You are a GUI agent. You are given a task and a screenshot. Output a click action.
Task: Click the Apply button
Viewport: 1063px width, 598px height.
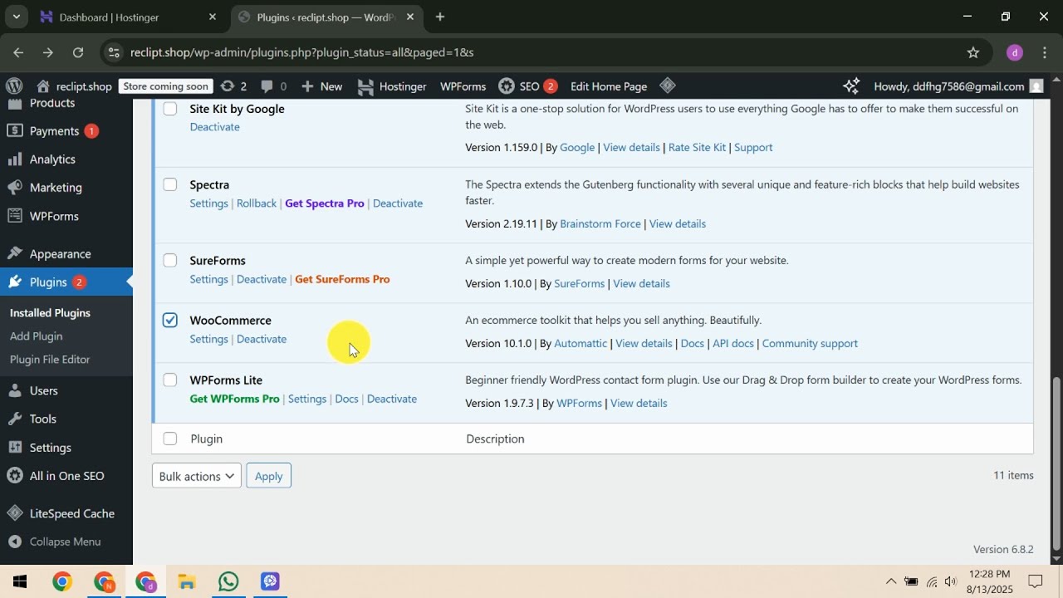click(x=268, y=476)
